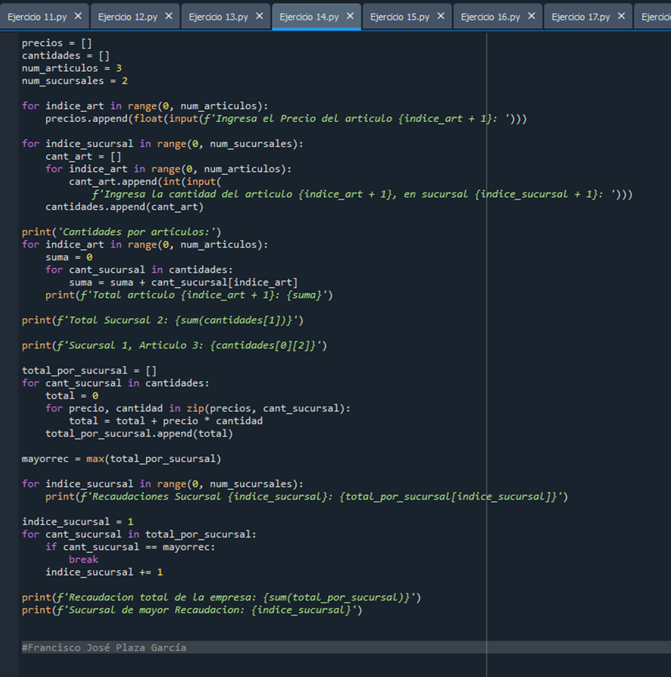
Task: Select the Ejercicio 17.py tab
Action: click(x=580, y=17)
